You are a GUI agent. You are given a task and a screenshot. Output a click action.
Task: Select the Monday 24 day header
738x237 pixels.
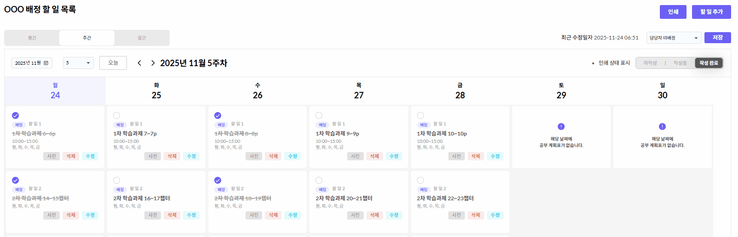click(x=55, y=90)
